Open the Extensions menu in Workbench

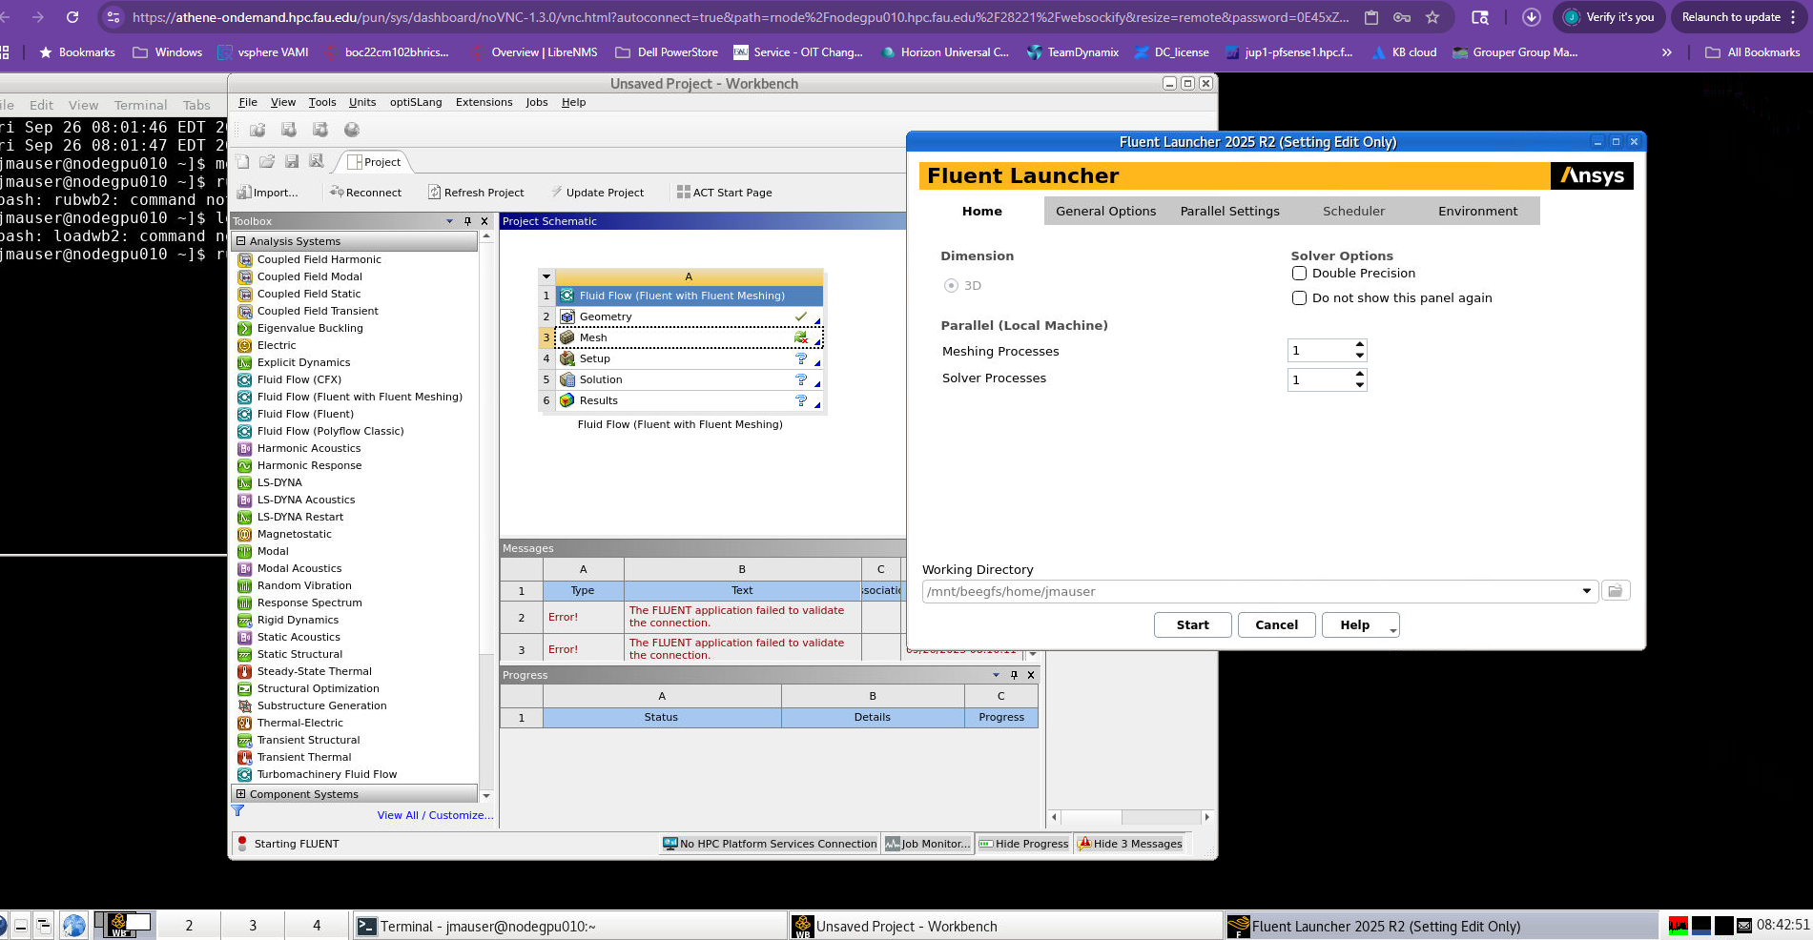484,102
